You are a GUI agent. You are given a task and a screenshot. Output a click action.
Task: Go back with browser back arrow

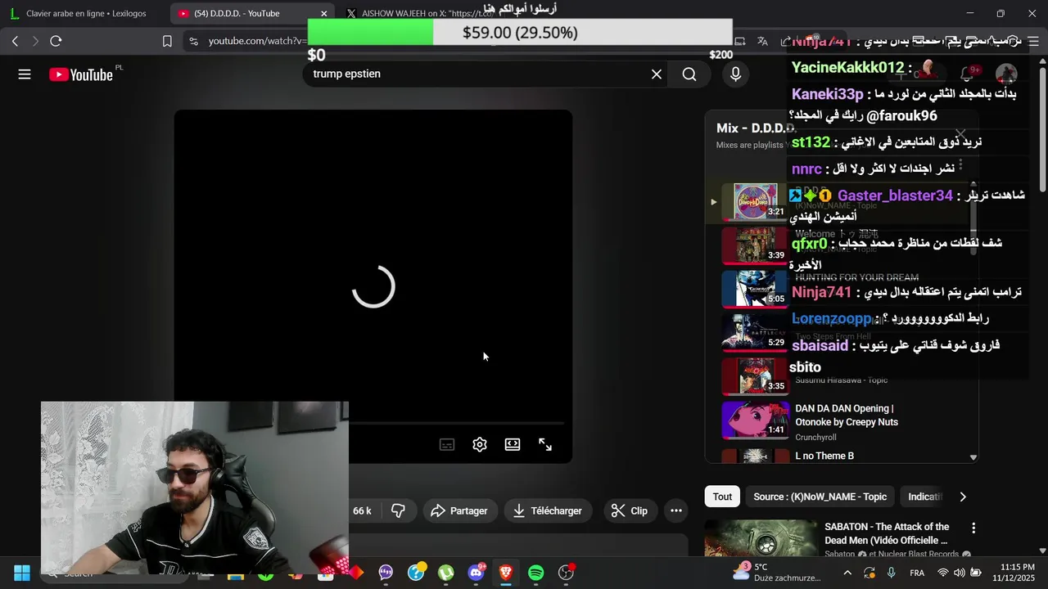(15, 41)
